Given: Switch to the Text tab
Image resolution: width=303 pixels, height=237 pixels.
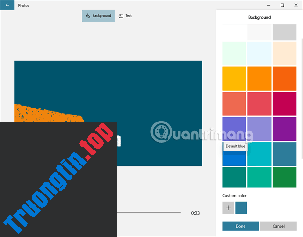Looking at the screenshot, I should (x=125, y=16).
